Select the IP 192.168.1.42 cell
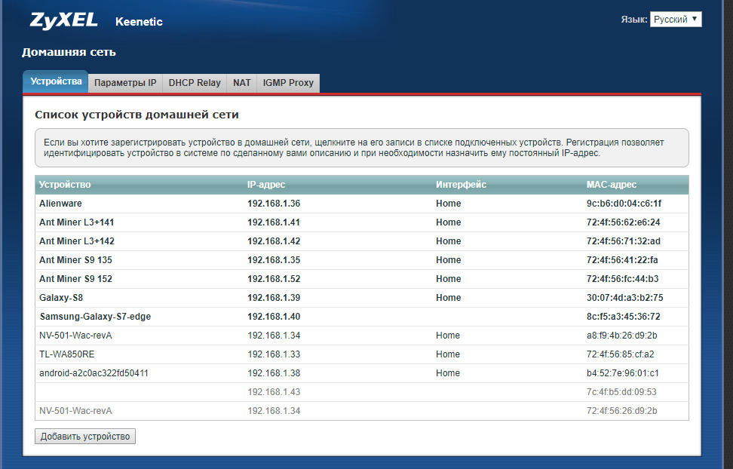 [274, 241]
